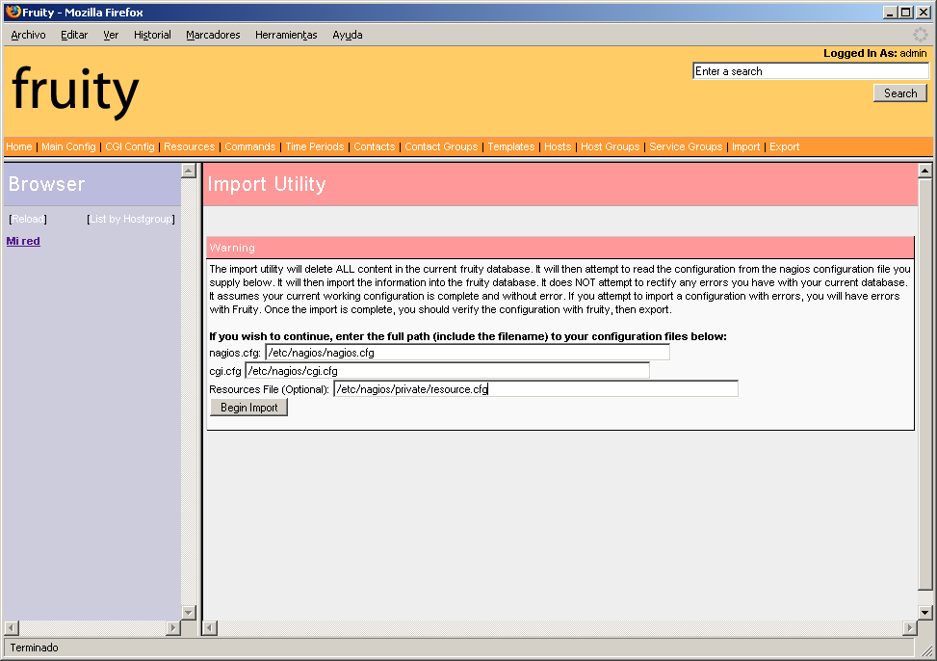Click main panel vertical scrollbar thumb
The image size is (937, 661).
pyautogui.click(x=925, y=384)
